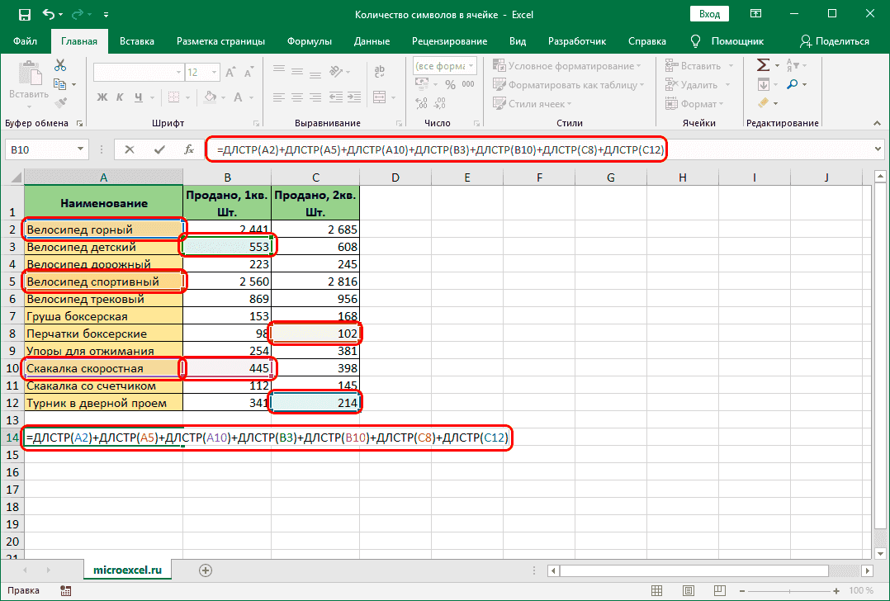Toggle Bold Ж formatting
The width and height of the screenshot is (890, 601).
[102, 97]
